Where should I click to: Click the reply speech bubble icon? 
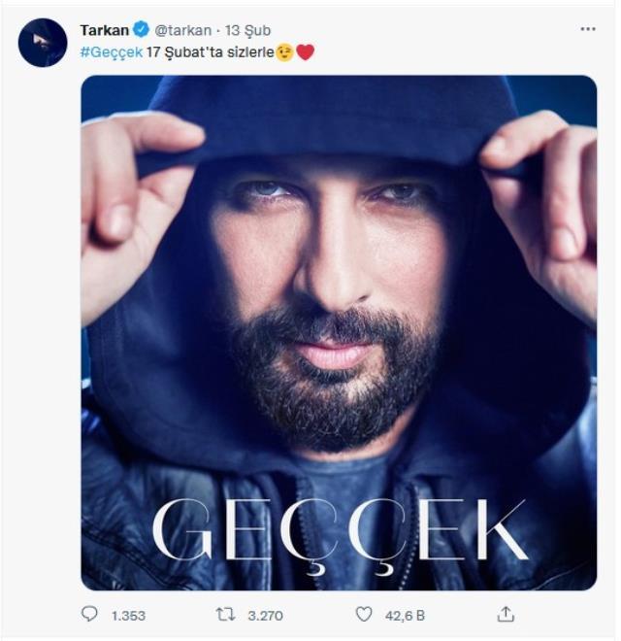(x=89, y=614)
